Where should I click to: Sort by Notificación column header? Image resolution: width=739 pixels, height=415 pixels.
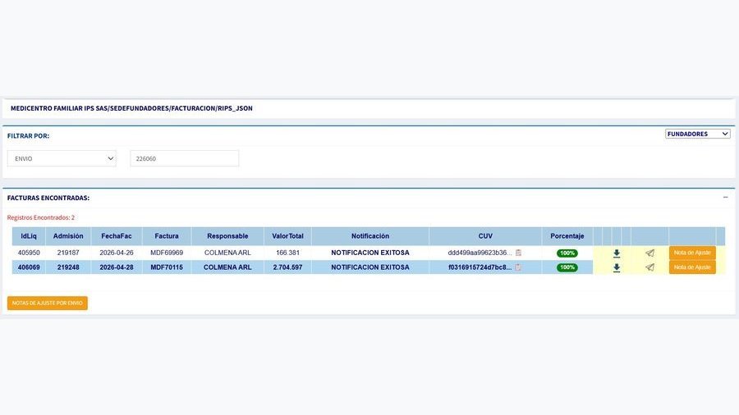[x=370, y=236]
